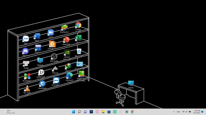Open Google Chrome desktop shortcut
The width and height of the screenshot is (206, 115).
(x=78, y=25)
